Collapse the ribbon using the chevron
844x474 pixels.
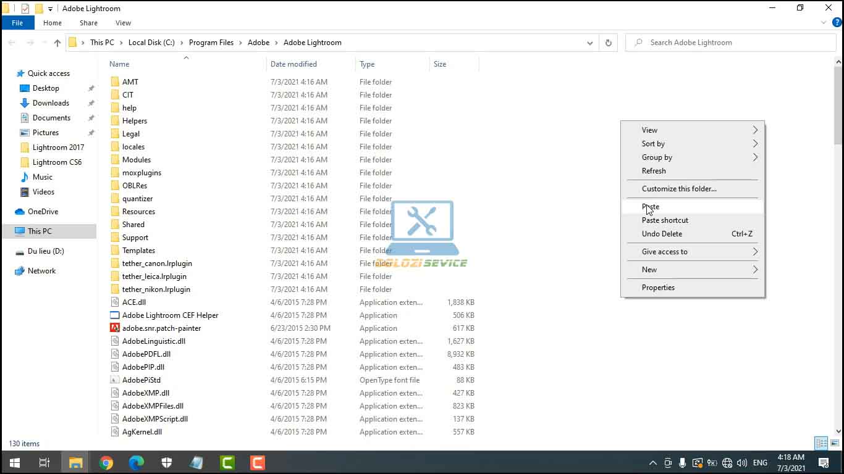(x=824, y=23)
